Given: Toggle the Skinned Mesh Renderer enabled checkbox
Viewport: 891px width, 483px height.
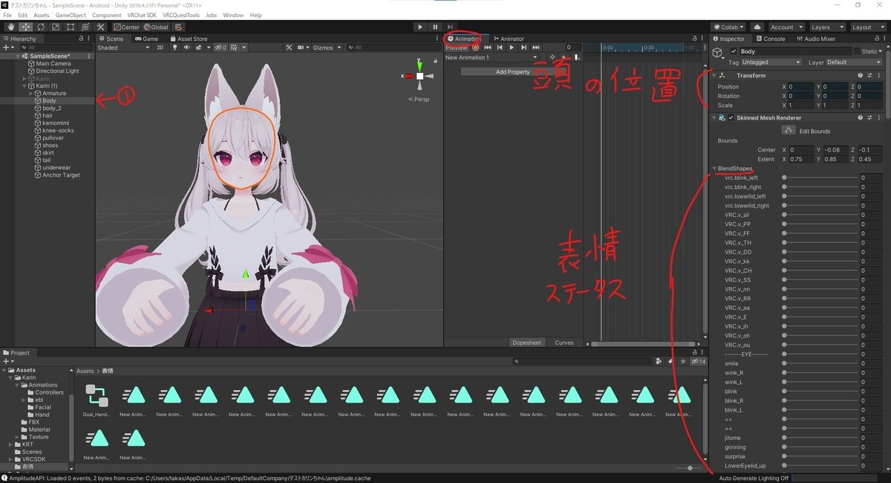Looking at the screenshot, I should click(x=731, y=117).
